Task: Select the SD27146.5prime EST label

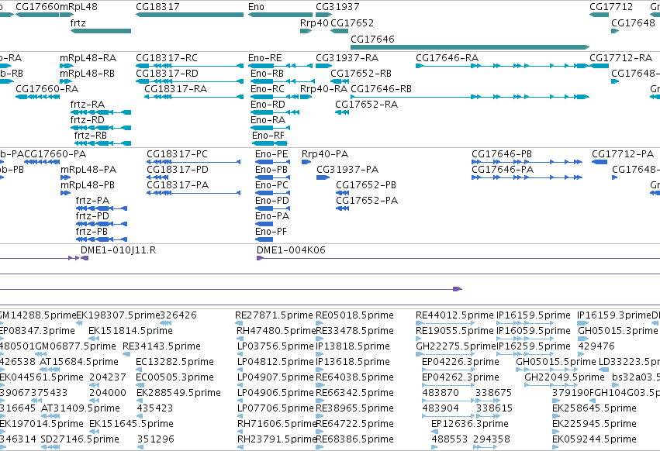Action: coord(80,439)
